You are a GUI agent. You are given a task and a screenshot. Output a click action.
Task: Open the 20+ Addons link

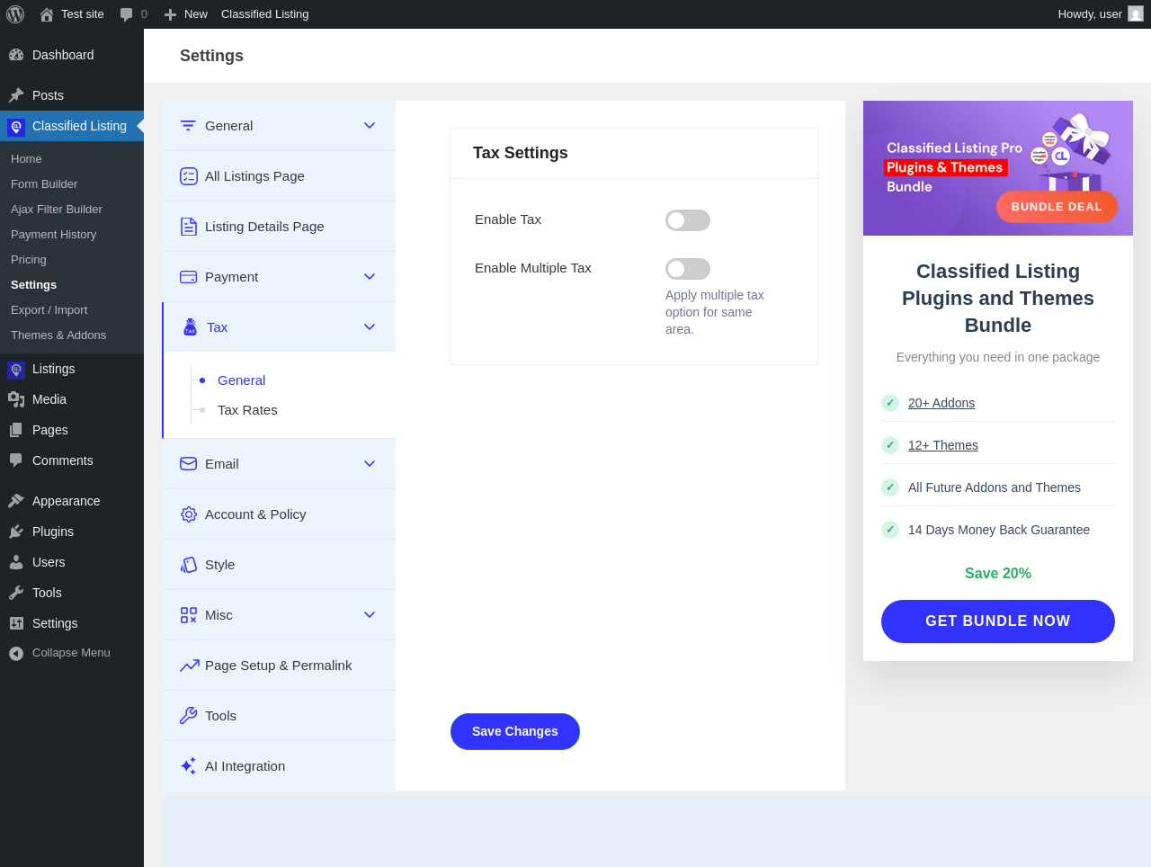(941, 403)
